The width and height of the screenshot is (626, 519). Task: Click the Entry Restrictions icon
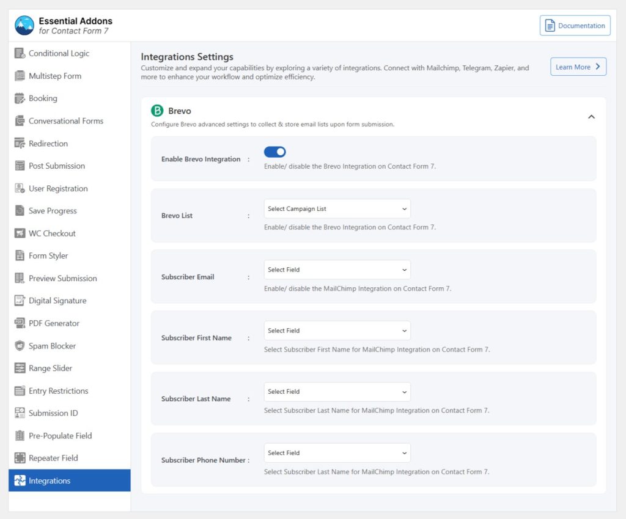coord(20,391)
